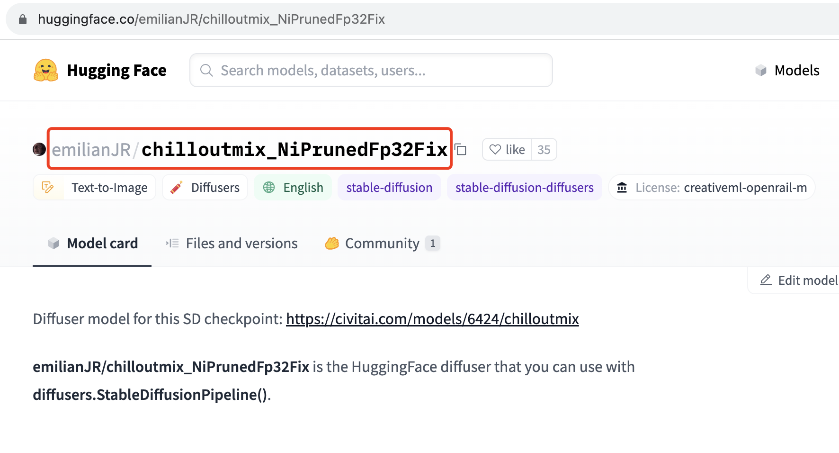839x453 pixels.
Task: Like the model with the heart button
Action: coord(507,150)
